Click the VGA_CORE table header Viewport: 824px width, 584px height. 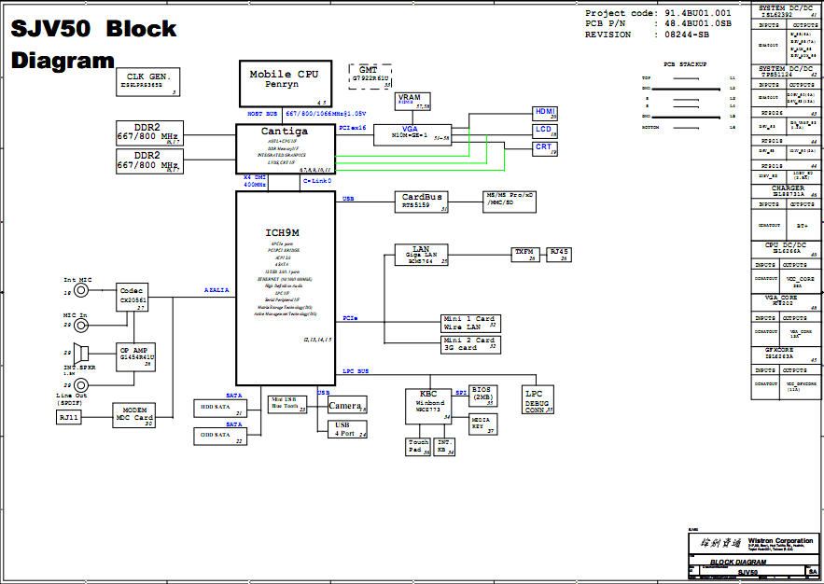(786, 300)
